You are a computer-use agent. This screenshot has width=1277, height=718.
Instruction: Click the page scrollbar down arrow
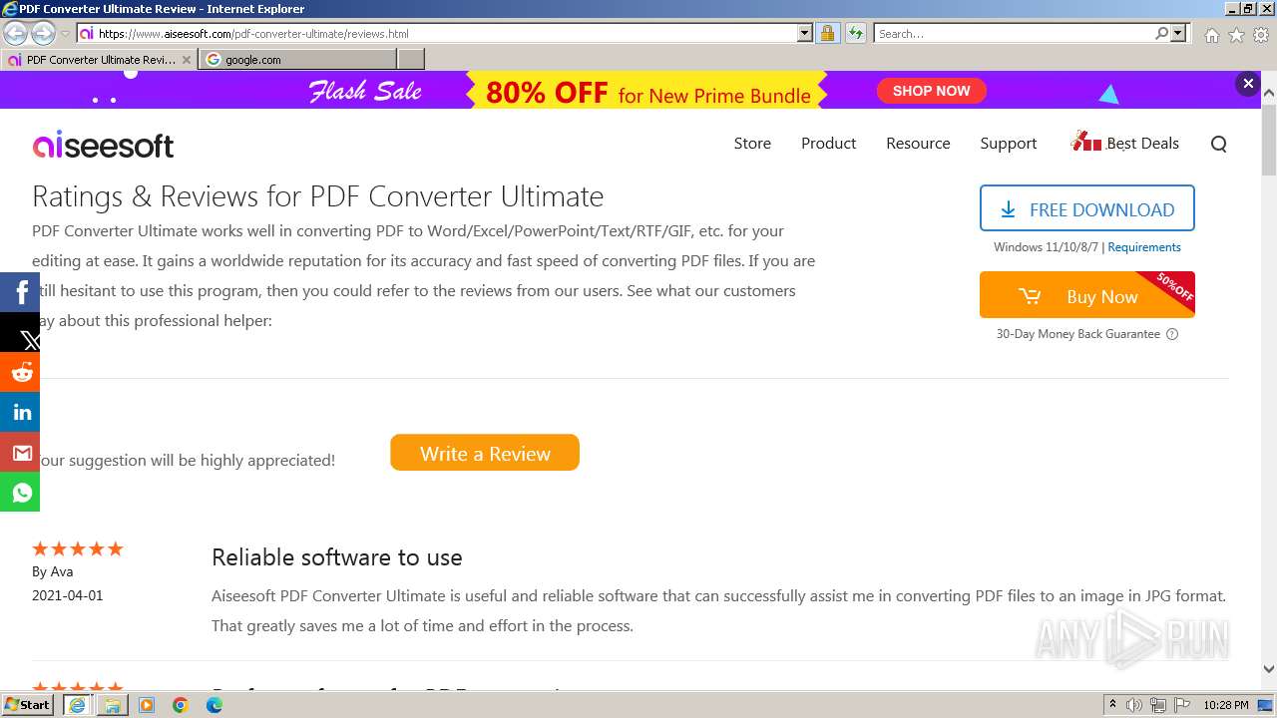(1268, 669)
